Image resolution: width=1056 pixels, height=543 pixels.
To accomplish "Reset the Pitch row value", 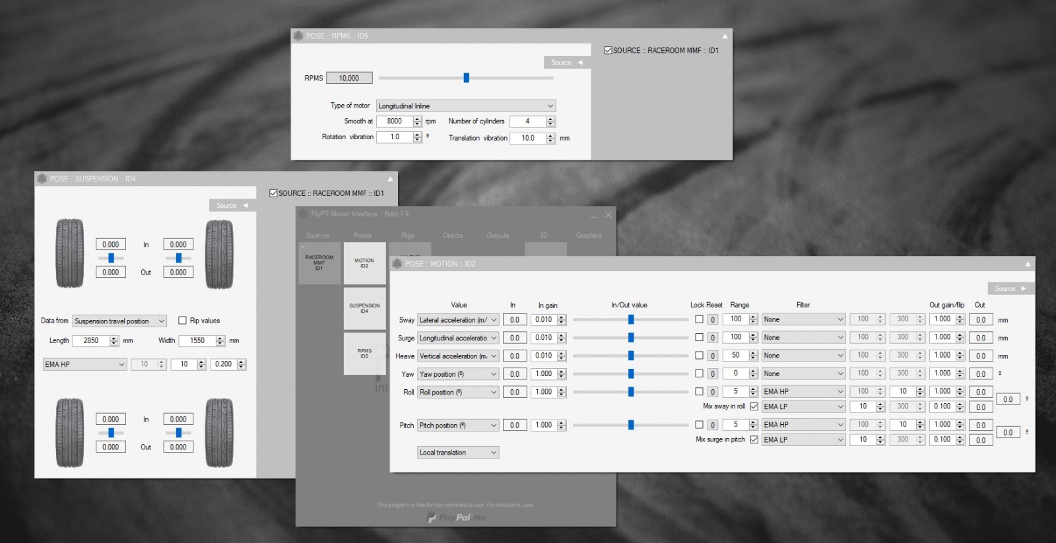I will pyautogui.click(x=713, y=425).
